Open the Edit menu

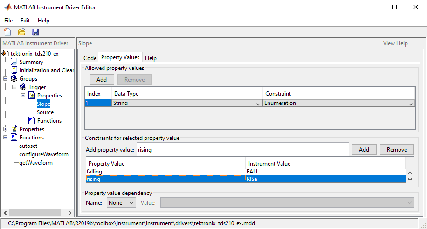[x=25, y=21]
